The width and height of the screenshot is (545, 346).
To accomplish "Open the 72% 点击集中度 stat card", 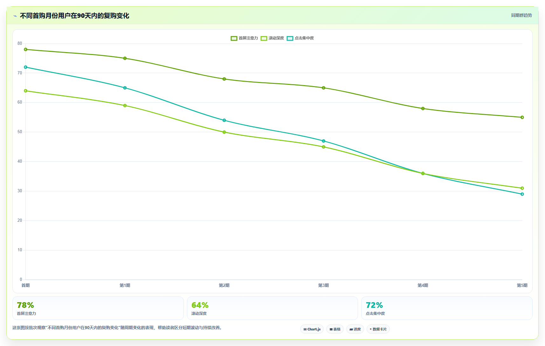I will 447,308.
